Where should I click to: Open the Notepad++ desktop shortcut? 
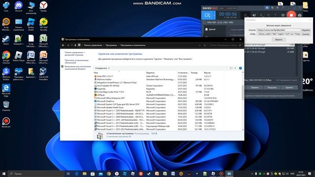pyautogui.click(x=19, y=40)
